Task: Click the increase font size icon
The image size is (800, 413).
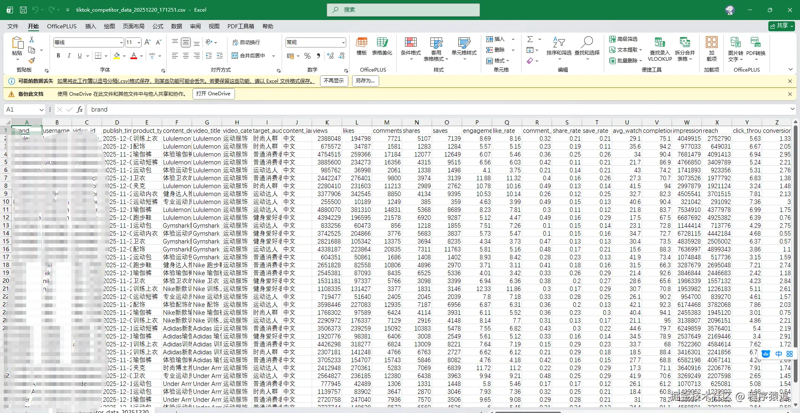Action: pos(147,42)
